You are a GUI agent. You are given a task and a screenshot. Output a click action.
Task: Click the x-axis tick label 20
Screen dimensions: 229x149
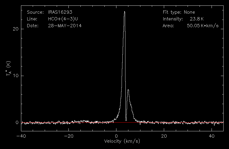pyautogui.click(x=164, y=136)
